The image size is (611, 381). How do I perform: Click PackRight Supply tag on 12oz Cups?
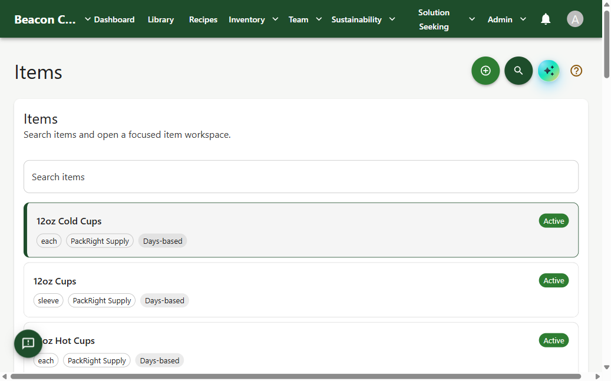click(102, 301)
